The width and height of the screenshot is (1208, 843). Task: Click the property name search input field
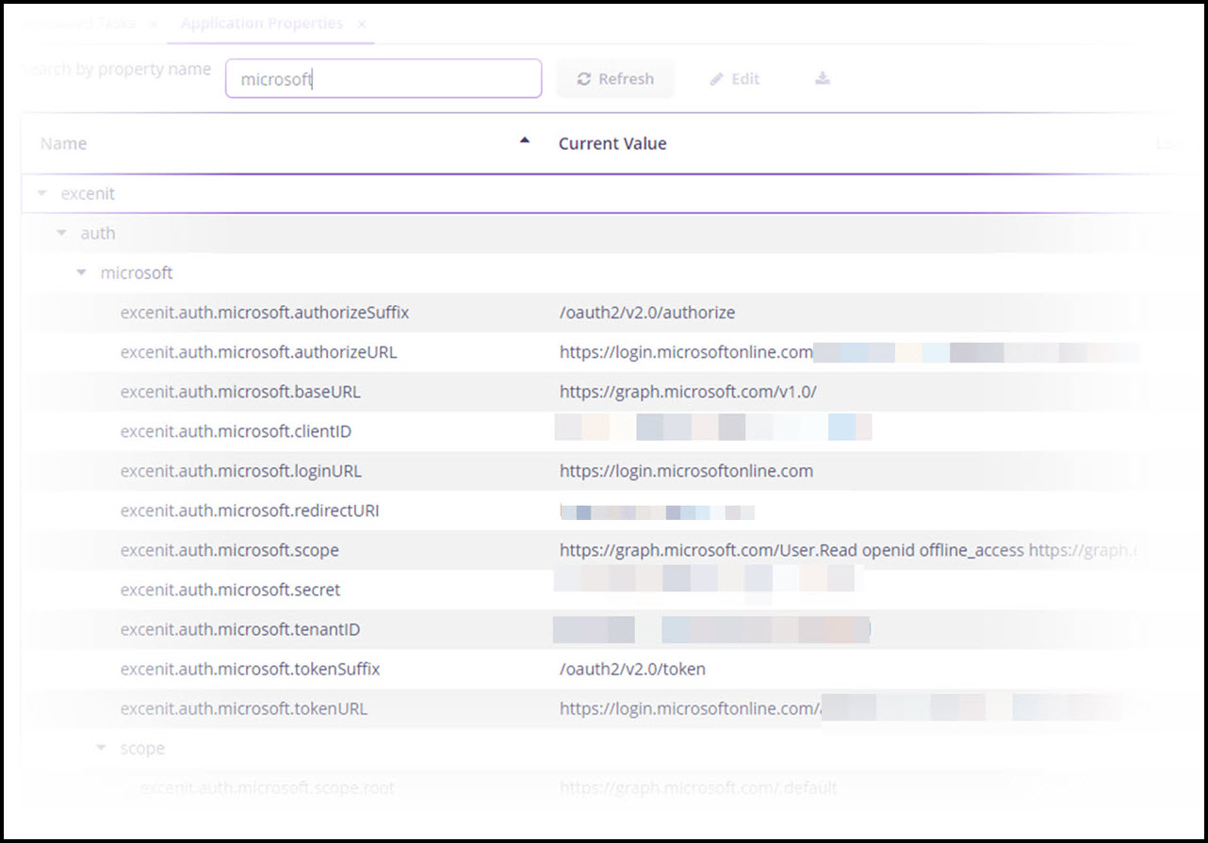point(383,78)
